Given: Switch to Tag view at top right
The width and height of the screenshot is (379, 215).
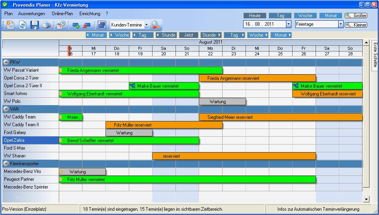Looking at the screenshot, I should pos(281,16).
